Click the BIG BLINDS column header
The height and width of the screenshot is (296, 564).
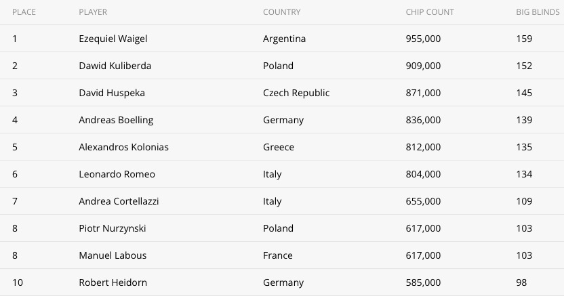click(538, 12)
